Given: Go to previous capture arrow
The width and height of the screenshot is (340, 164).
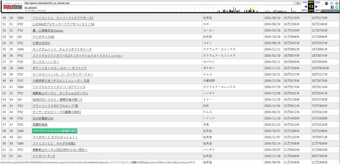Looking at the screenshot, I should click(x=305, y=6).
